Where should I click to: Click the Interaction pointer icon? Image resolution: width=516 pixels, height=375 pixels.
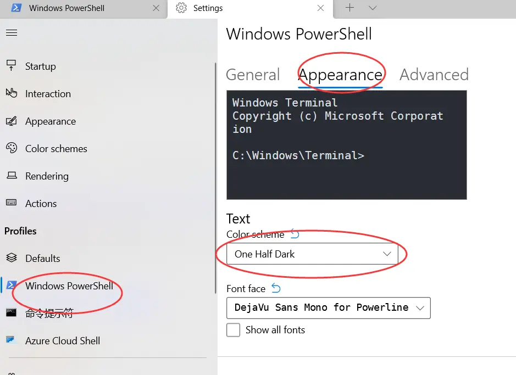[x=11, y=93]
